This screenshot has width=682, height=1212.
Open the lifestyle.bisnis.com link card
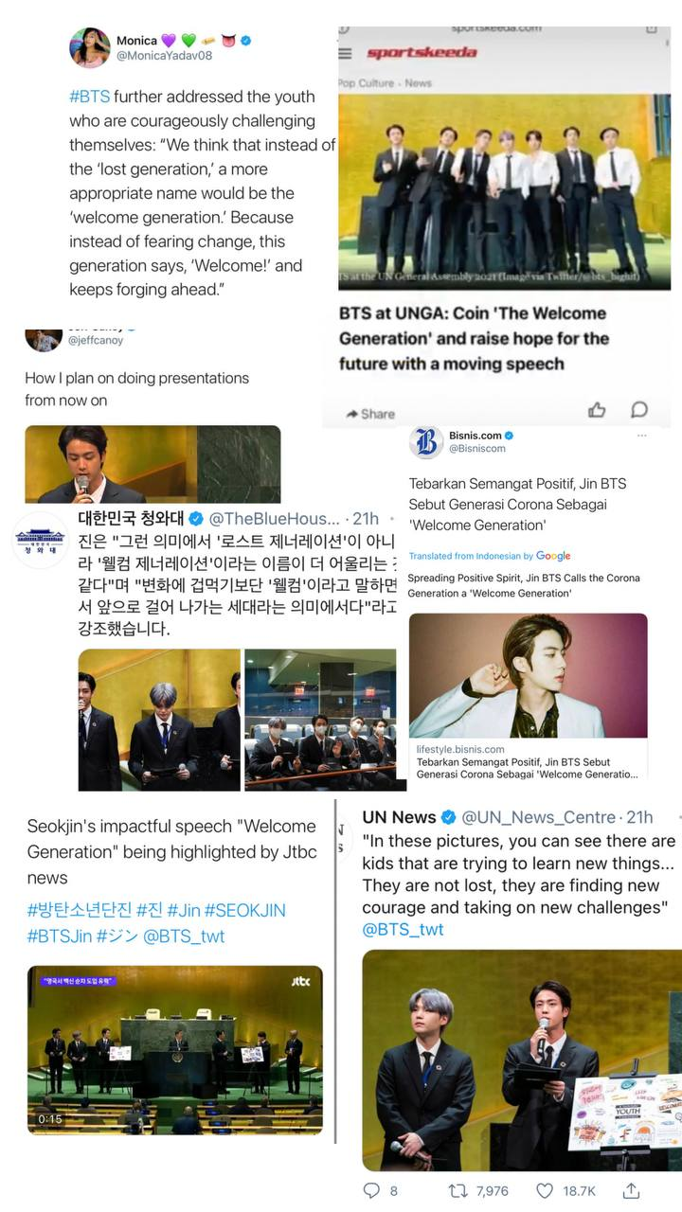point(528,697)
